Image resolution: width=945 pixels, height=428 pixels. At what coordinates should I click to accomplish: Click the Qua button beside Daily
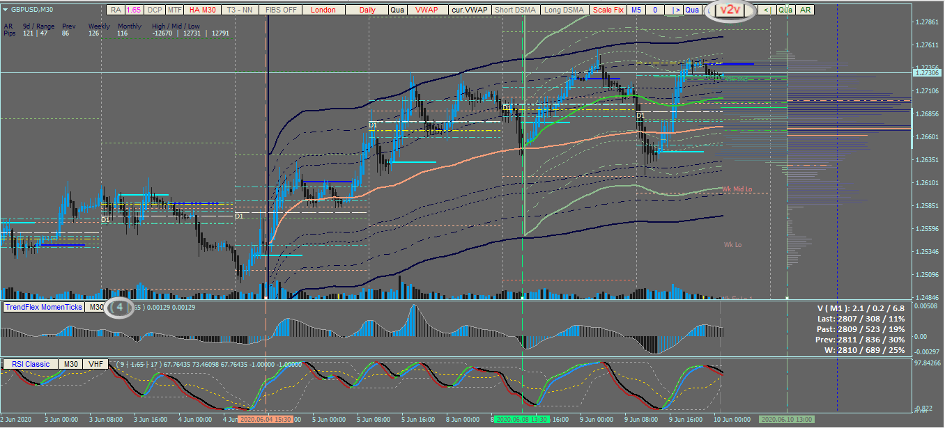pos(397,10)
